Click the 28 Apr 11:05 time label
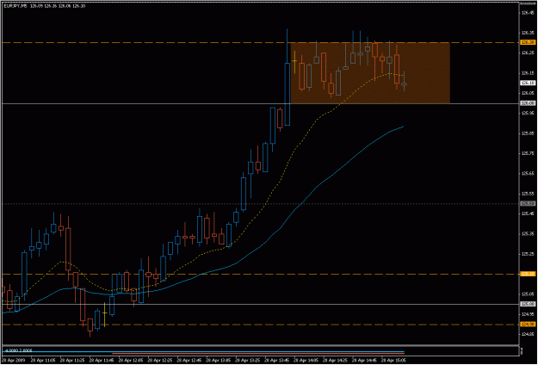The width and height of the screenshot is (538, 365). [42, 361]
